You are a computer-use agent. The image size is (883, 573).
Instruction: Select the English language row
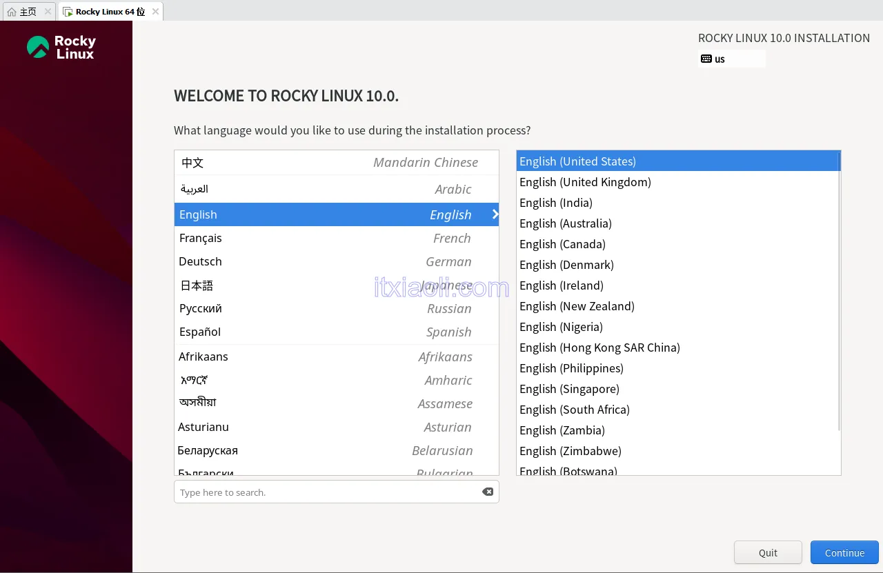337,214
